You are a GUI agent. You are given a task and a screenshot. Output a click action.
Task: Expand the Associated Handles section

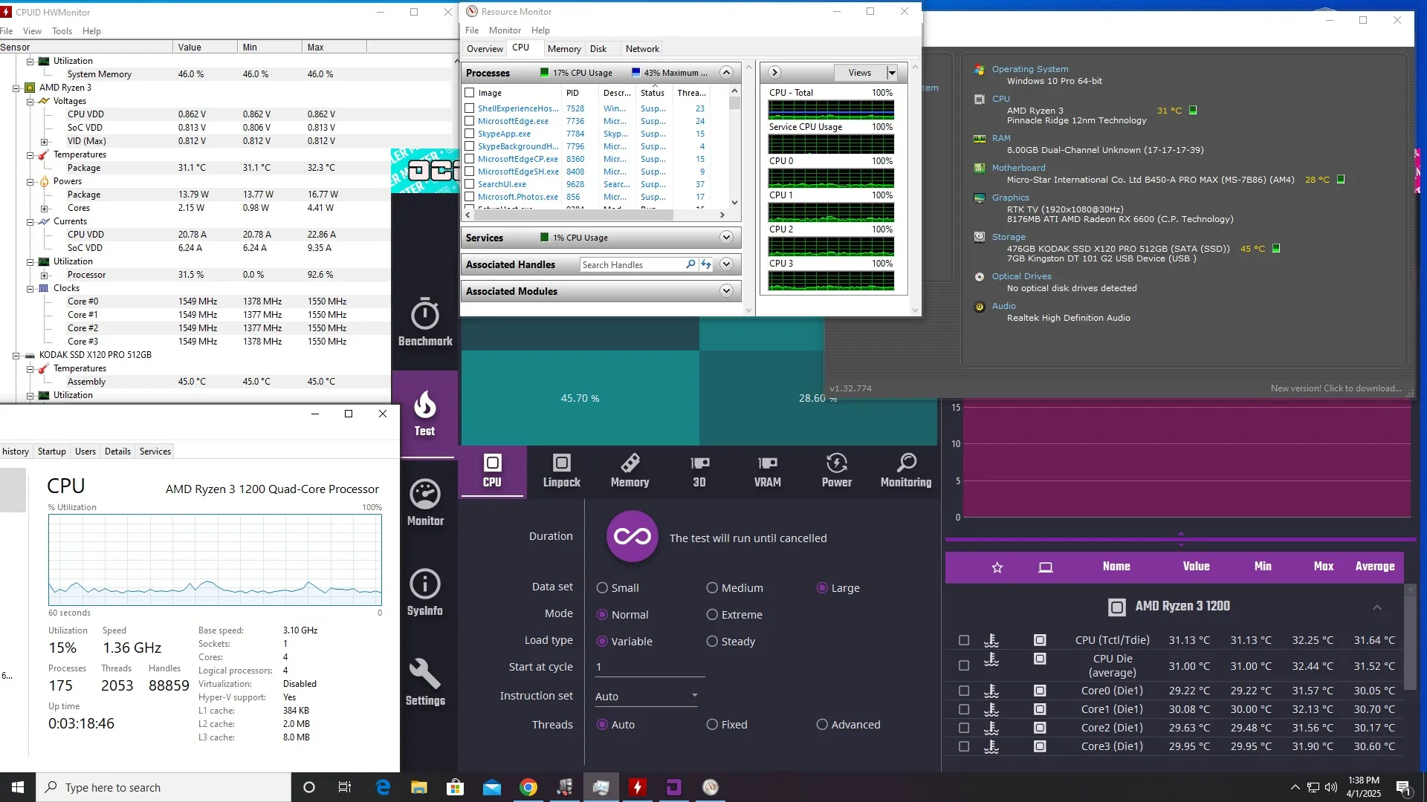(x=726, y=264)
